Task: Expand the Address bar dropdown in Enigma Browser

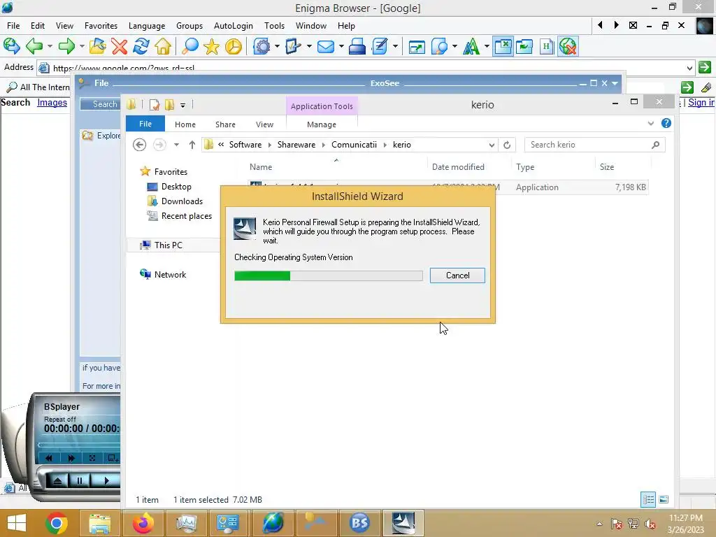Action: tap(689, 68)
